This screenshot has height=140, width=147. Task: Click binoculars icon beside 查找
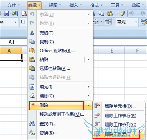(x=32, y=124)
